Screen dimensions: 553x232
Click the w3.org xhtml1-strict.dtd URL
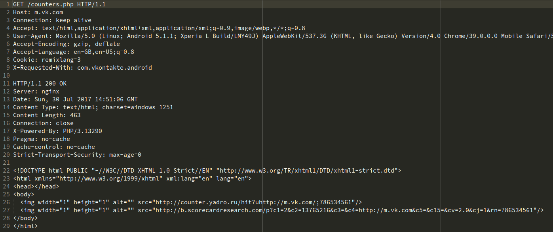(309, 171)
